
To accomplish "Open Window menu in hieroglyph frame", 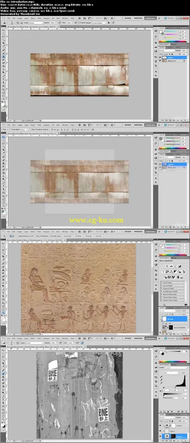I will [x=65, y=232].
